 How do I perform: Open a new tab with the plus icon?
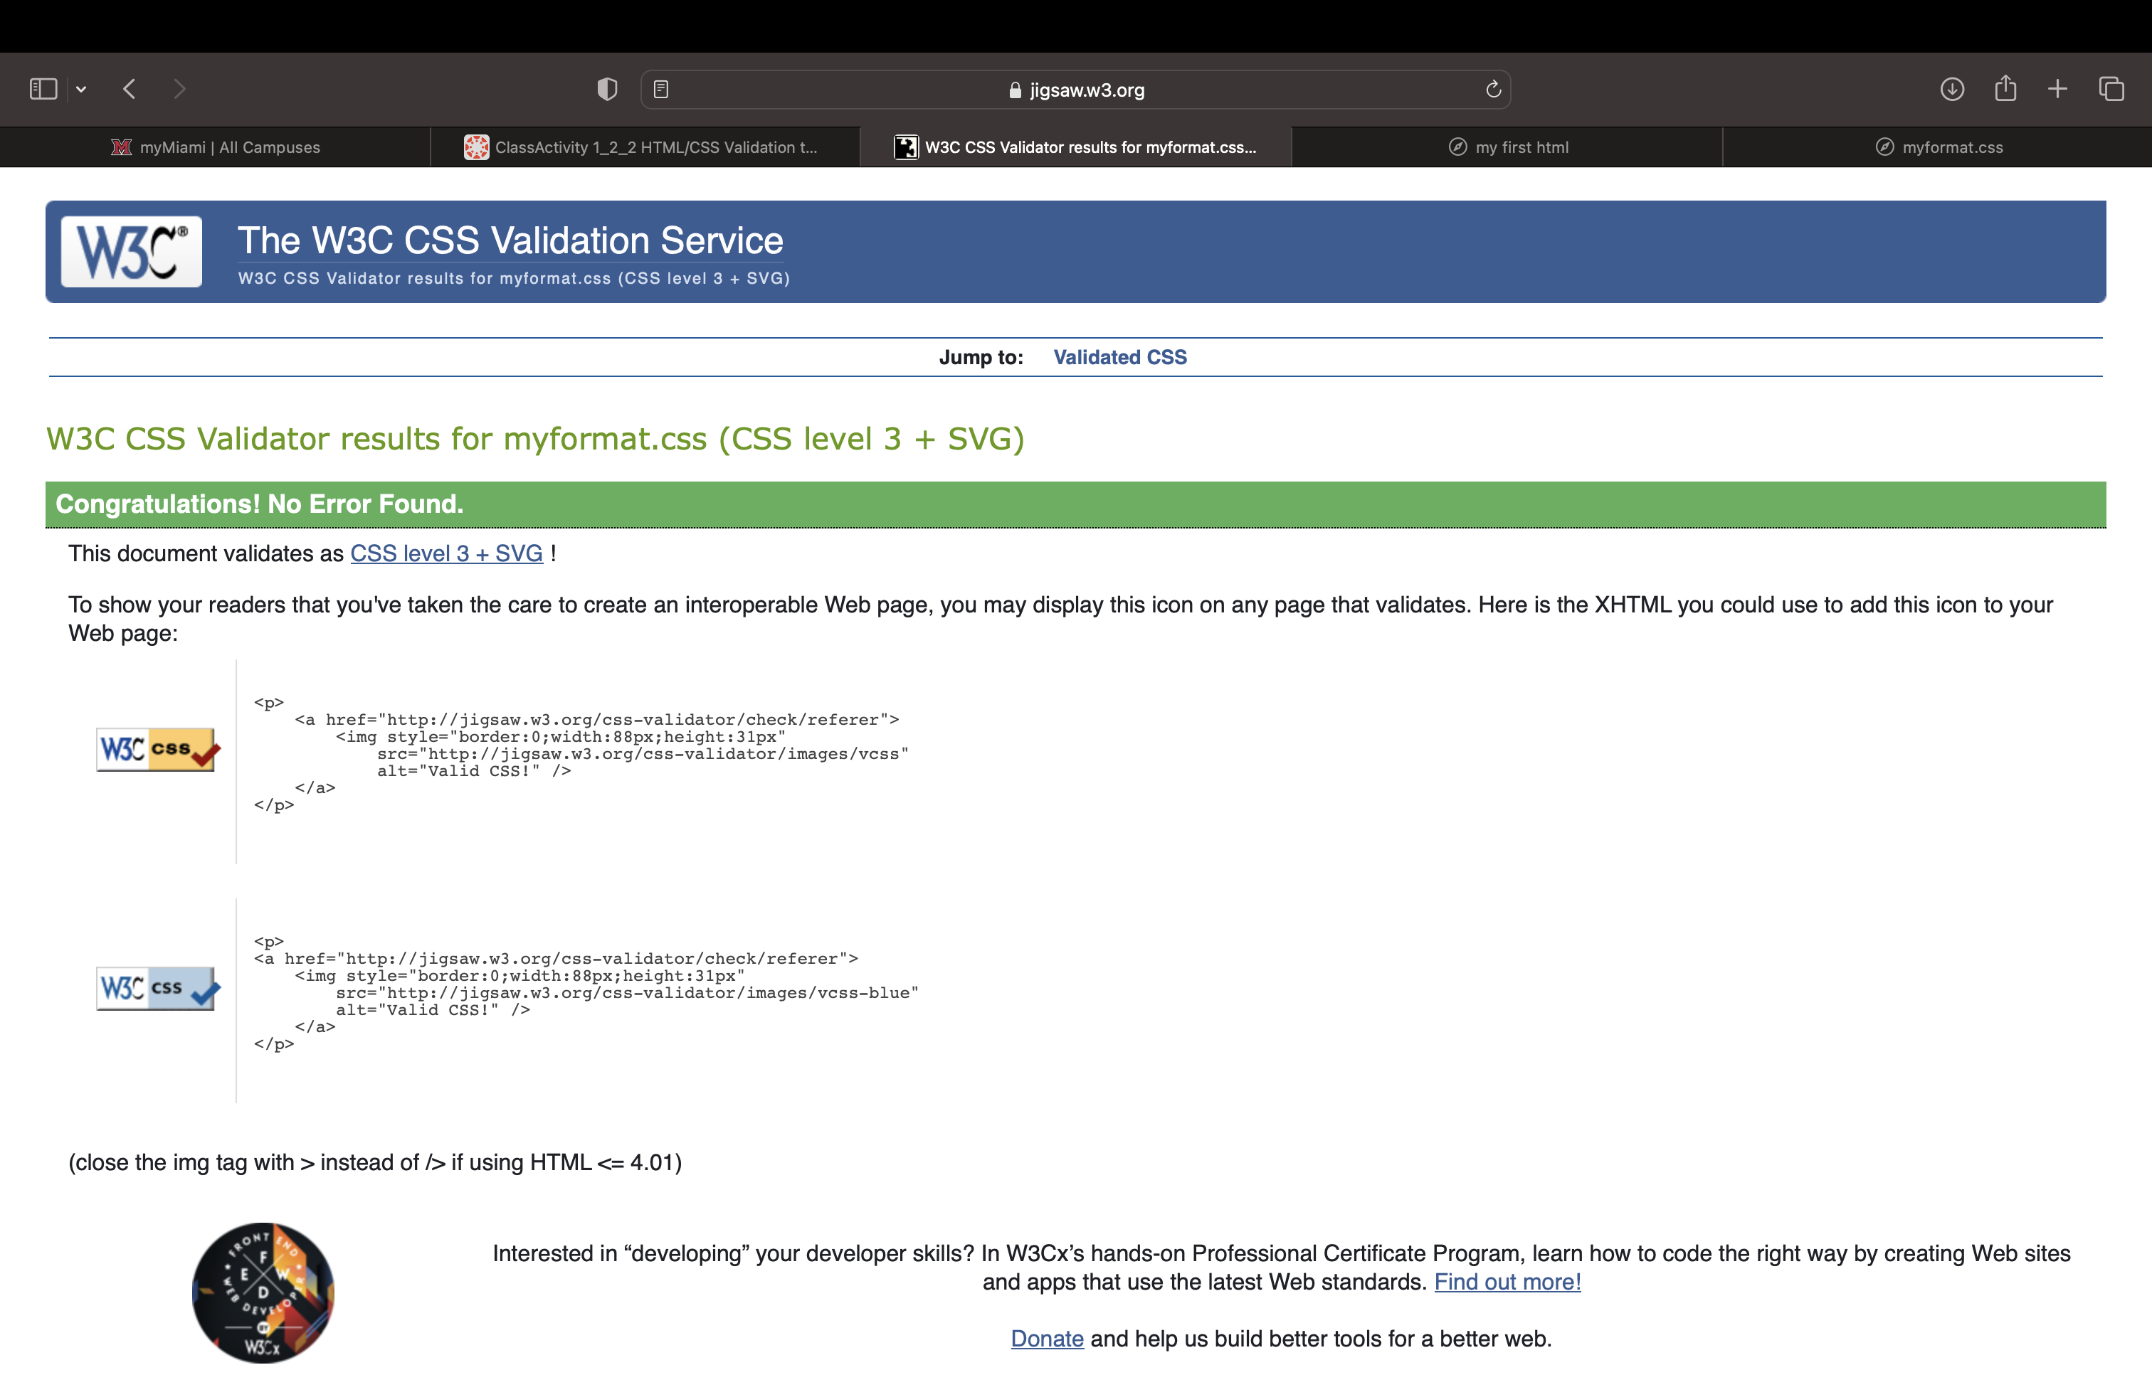(x=2058, y=88)
